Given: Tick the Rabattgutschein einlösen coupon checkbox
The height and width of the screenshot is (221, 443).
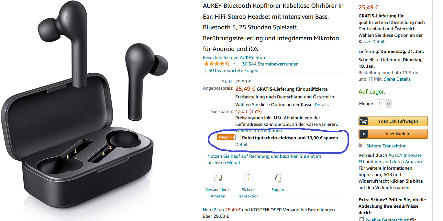Looking at the screenshot, I should click(x=238, y=138).
